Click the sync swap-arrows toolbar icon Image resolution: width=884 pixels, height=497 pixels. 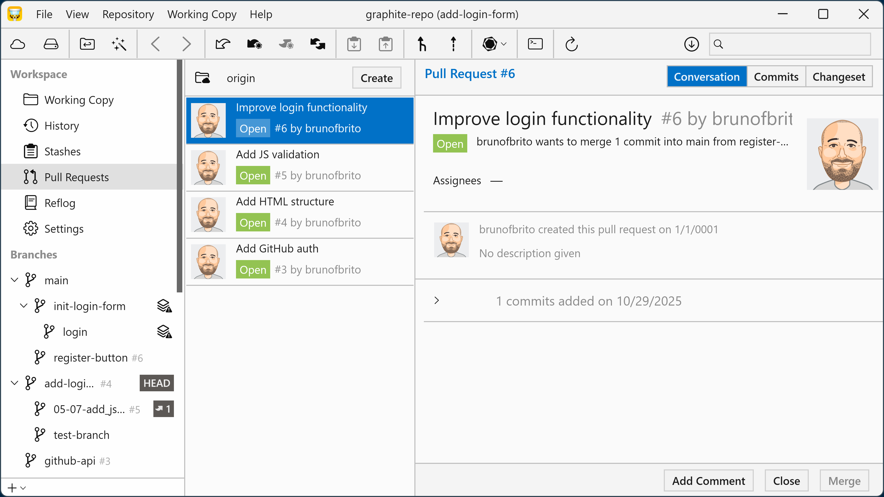click(x=318, y=44)
